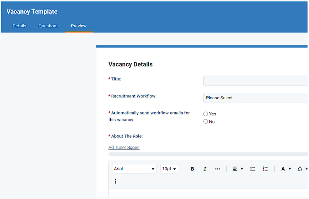Insert a bulleted list
This screenshot has height=199, width=309.
pyautogui.click(x=253, y=169)
